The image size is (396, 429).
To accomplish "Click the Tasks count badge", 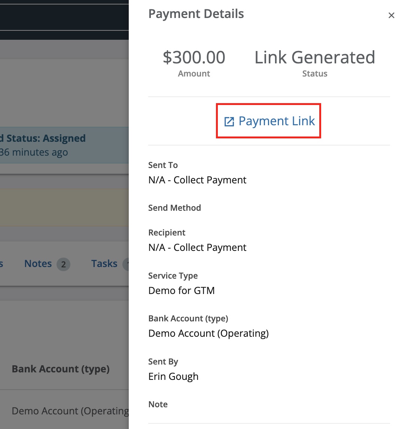I will click(x=126, y=264).
